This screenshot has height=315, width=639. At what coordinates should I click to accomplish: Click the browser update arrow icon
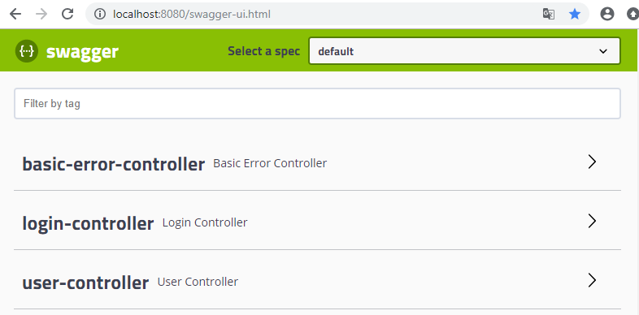coord(633,15)
